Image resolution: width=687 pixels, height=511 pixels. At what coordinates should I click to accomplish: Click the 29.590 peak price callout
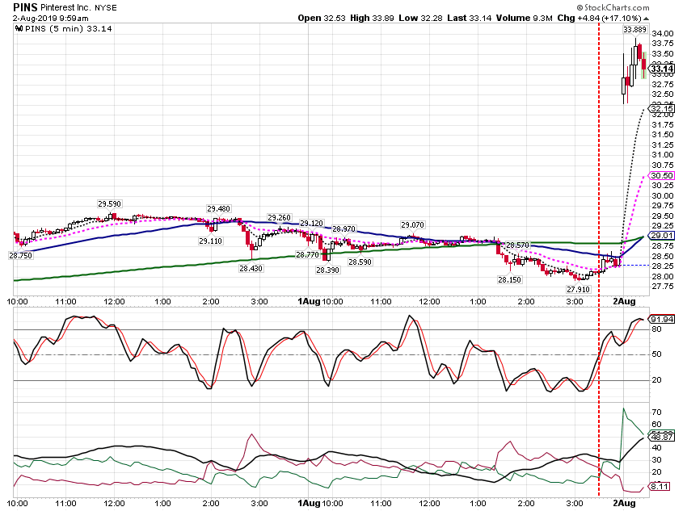point(110,204)
